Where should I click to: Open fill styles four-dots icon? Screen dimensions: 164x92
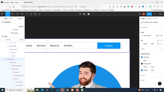point(158,41)
